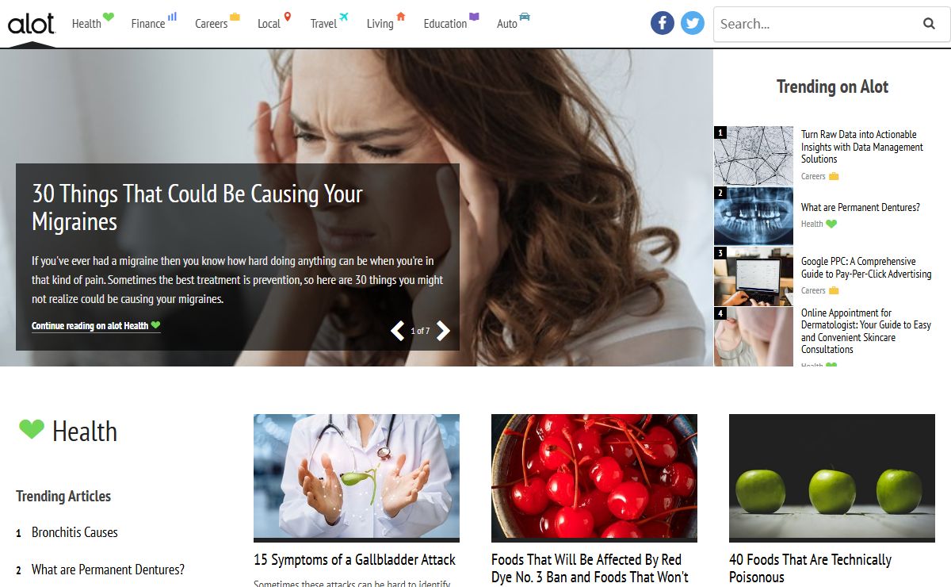Image resolution: width=951 pixels, height=587 pixels.
Task: Advance slideshow with the next arrow
Action: click(x=443, y=331)
